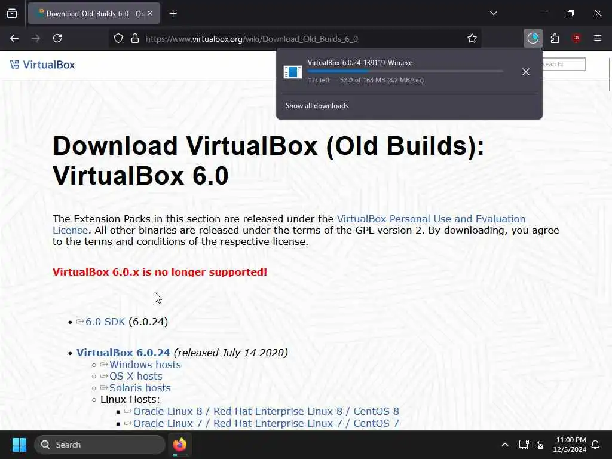Toggle the downloads panel button
612x459 pixels.
tap(533, 38)
